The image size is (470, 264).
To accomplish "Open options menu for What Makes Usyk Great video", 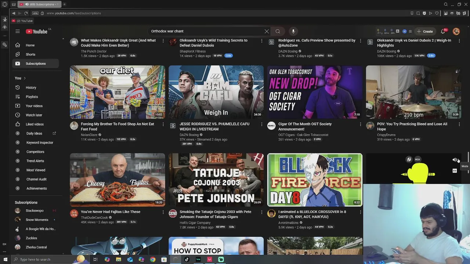I will pyautogui.click(x=163, y=41).
